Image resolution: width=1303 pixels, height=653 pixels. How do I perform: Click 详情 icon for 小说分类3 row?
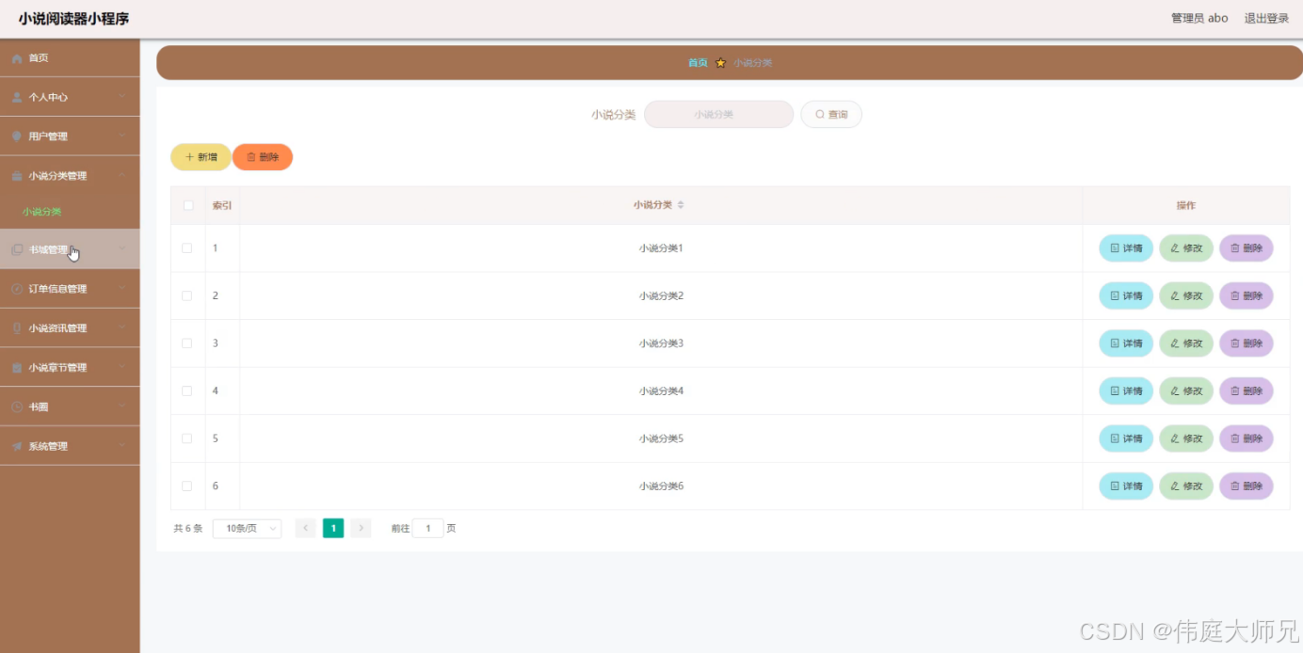click(x=1115, y=343)
